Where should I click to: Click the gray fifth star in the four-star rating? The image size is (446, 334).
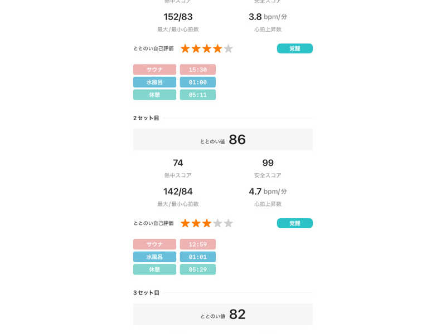click(228, 48)
